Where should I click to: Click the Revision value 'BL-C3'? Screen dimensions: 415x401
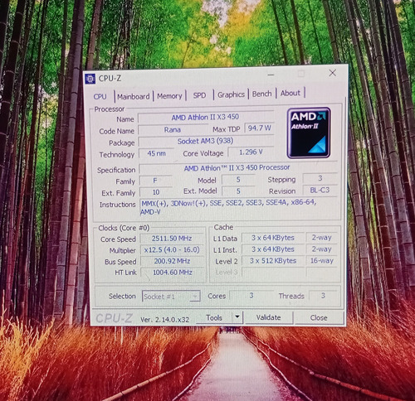tap(320, 190)
